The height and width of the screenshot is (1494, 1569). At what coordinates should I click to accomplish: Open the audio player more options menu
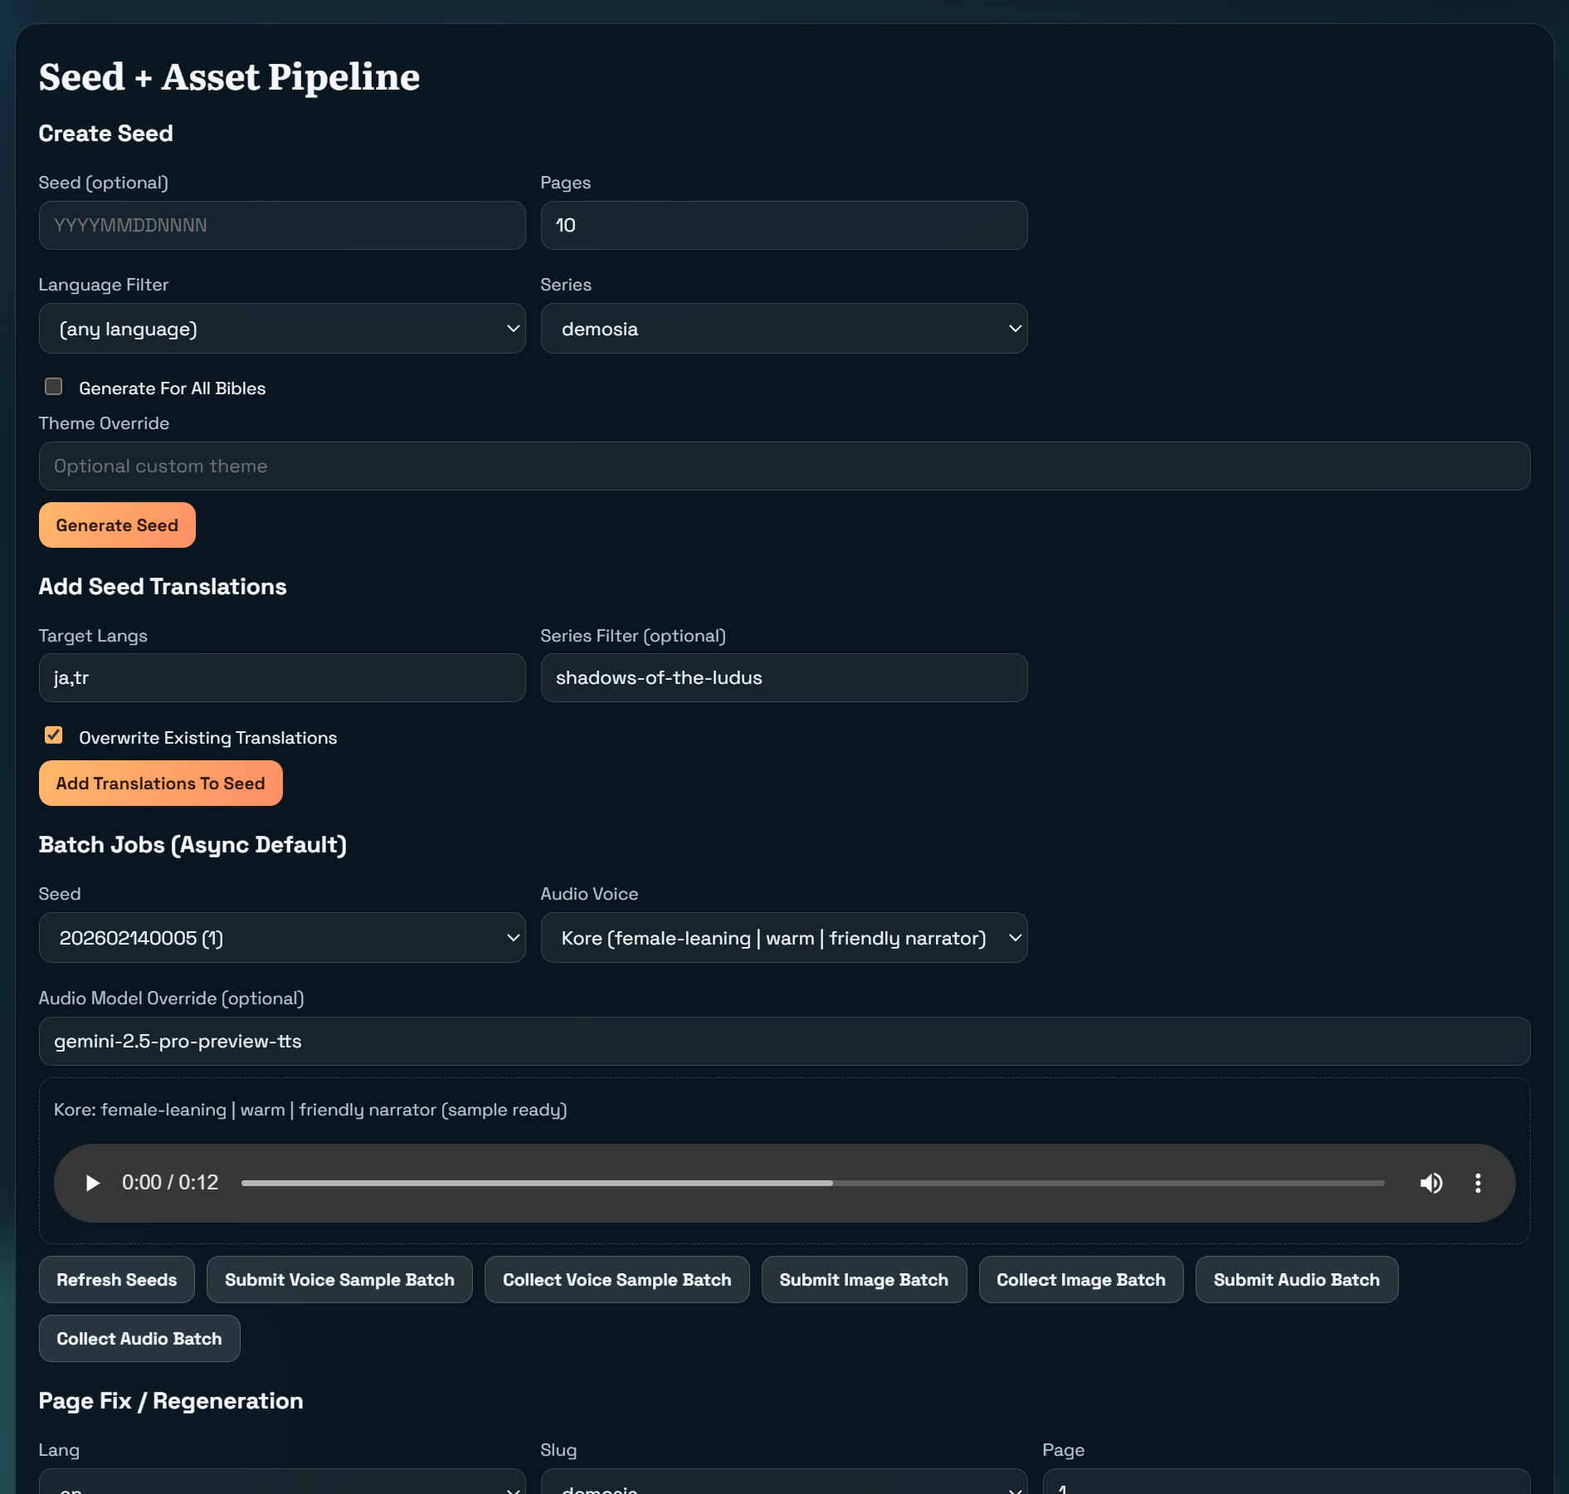[1478, 1183]
